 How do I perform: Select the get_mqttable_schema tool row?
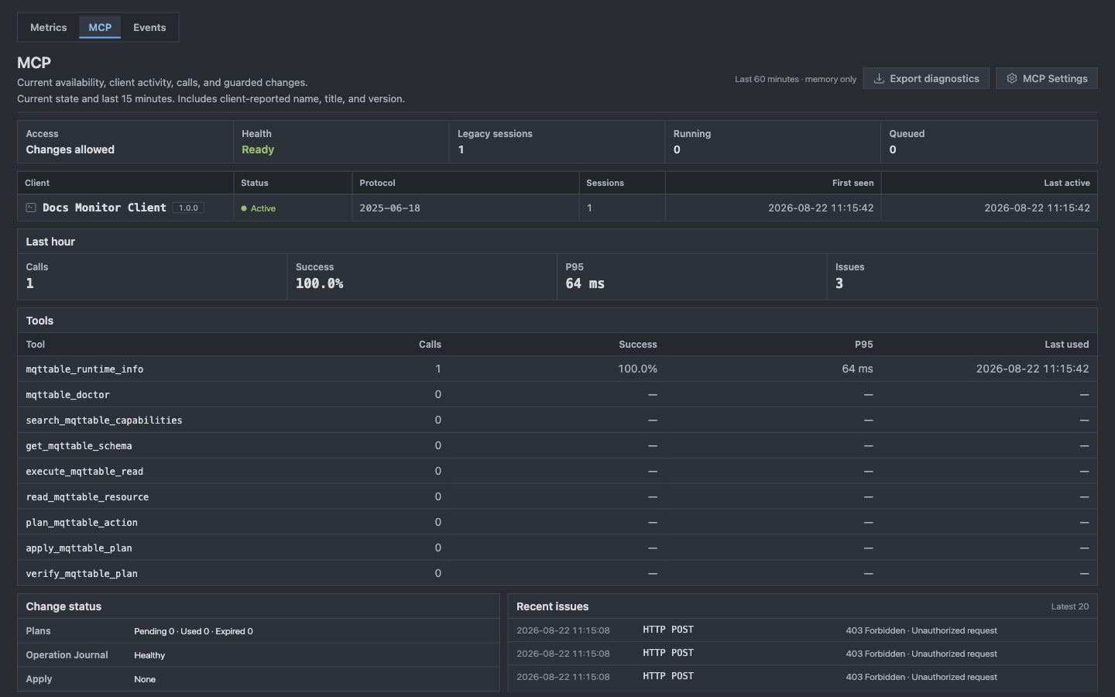coord(557,445)
